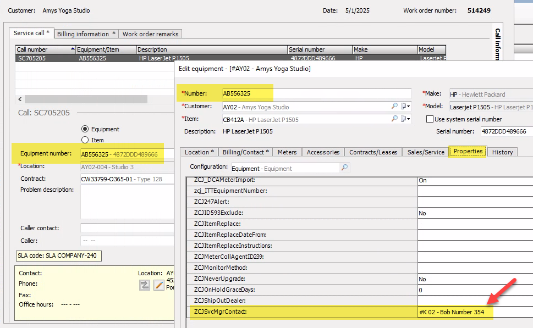
Task: Select the Properties tab
Action: click(468, 152)
